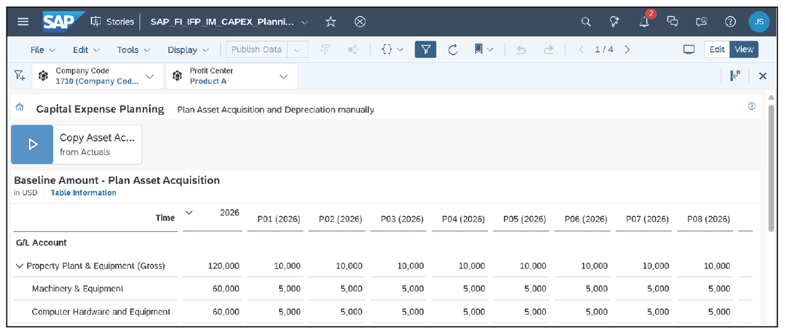Open the search in the top bar
The image size is (785, 332).
586,22
